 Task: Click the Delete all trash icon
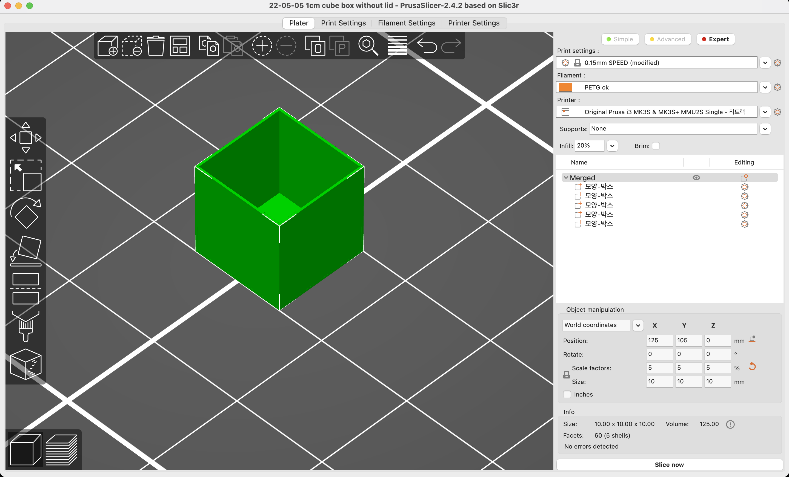point(156,46)
